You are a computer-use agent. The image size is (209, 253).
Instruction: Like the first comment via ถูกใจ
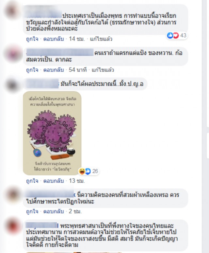(32, 39)
